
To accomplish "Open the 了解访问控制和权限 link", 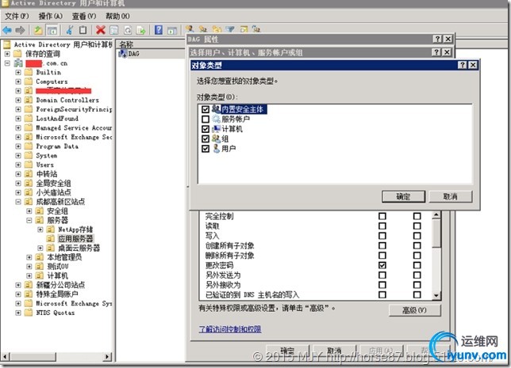I will coord(230,329).
